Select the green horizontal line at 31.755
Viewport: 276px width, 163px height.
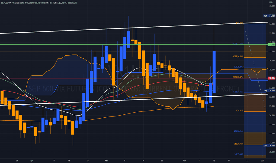[x=134, y=44]
